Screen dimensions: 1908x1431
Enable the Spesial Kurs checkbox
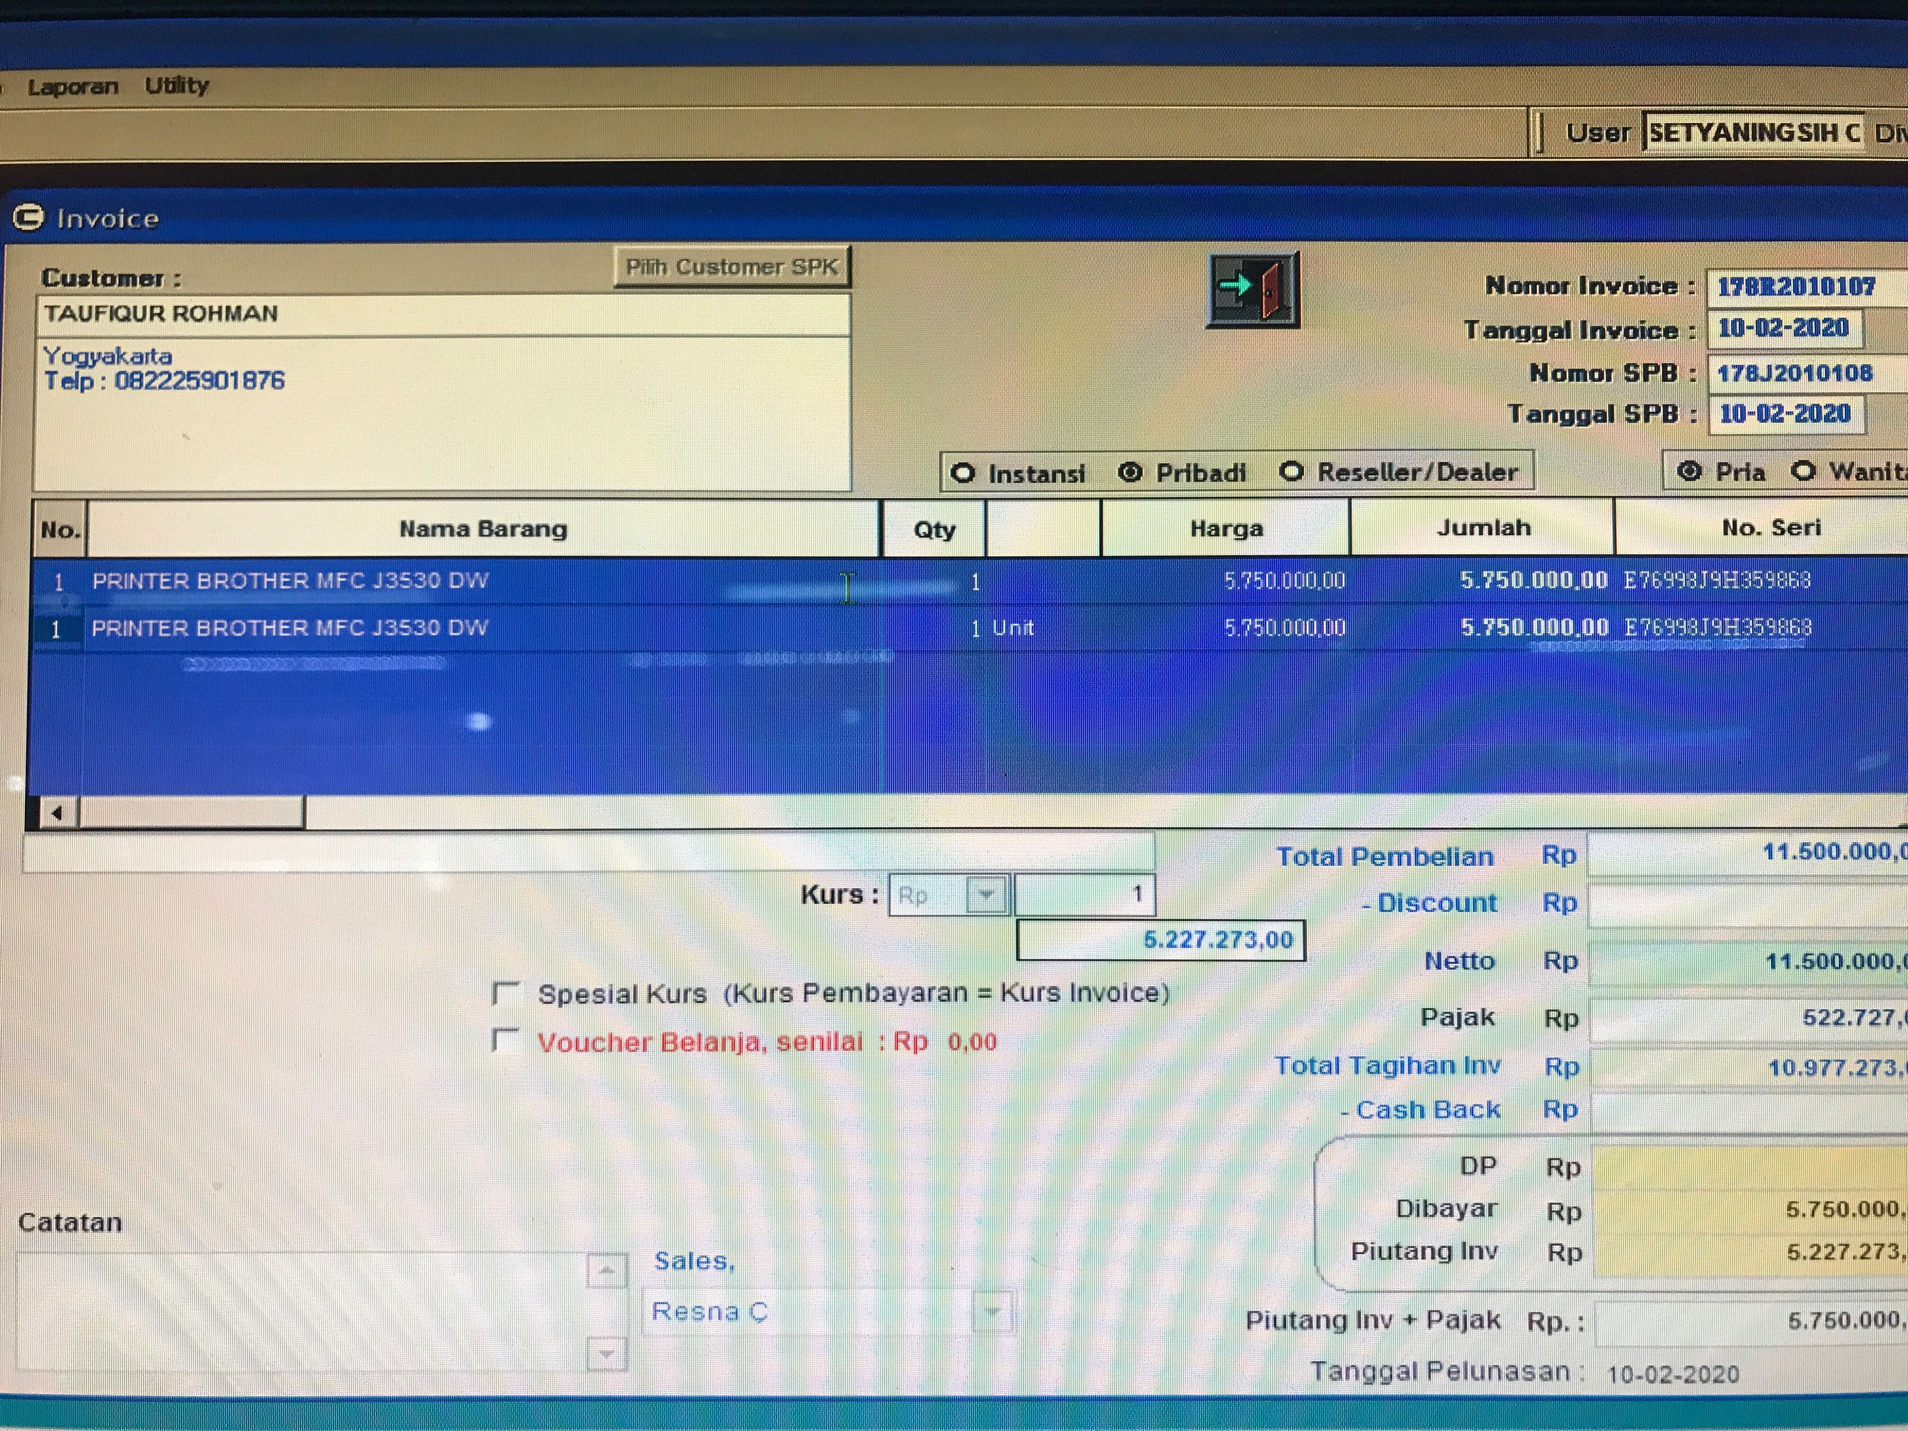pos(505,994)
